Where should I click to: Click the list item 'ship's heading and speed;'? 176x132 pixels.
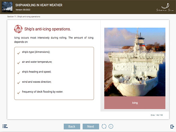tap(37, 72)
